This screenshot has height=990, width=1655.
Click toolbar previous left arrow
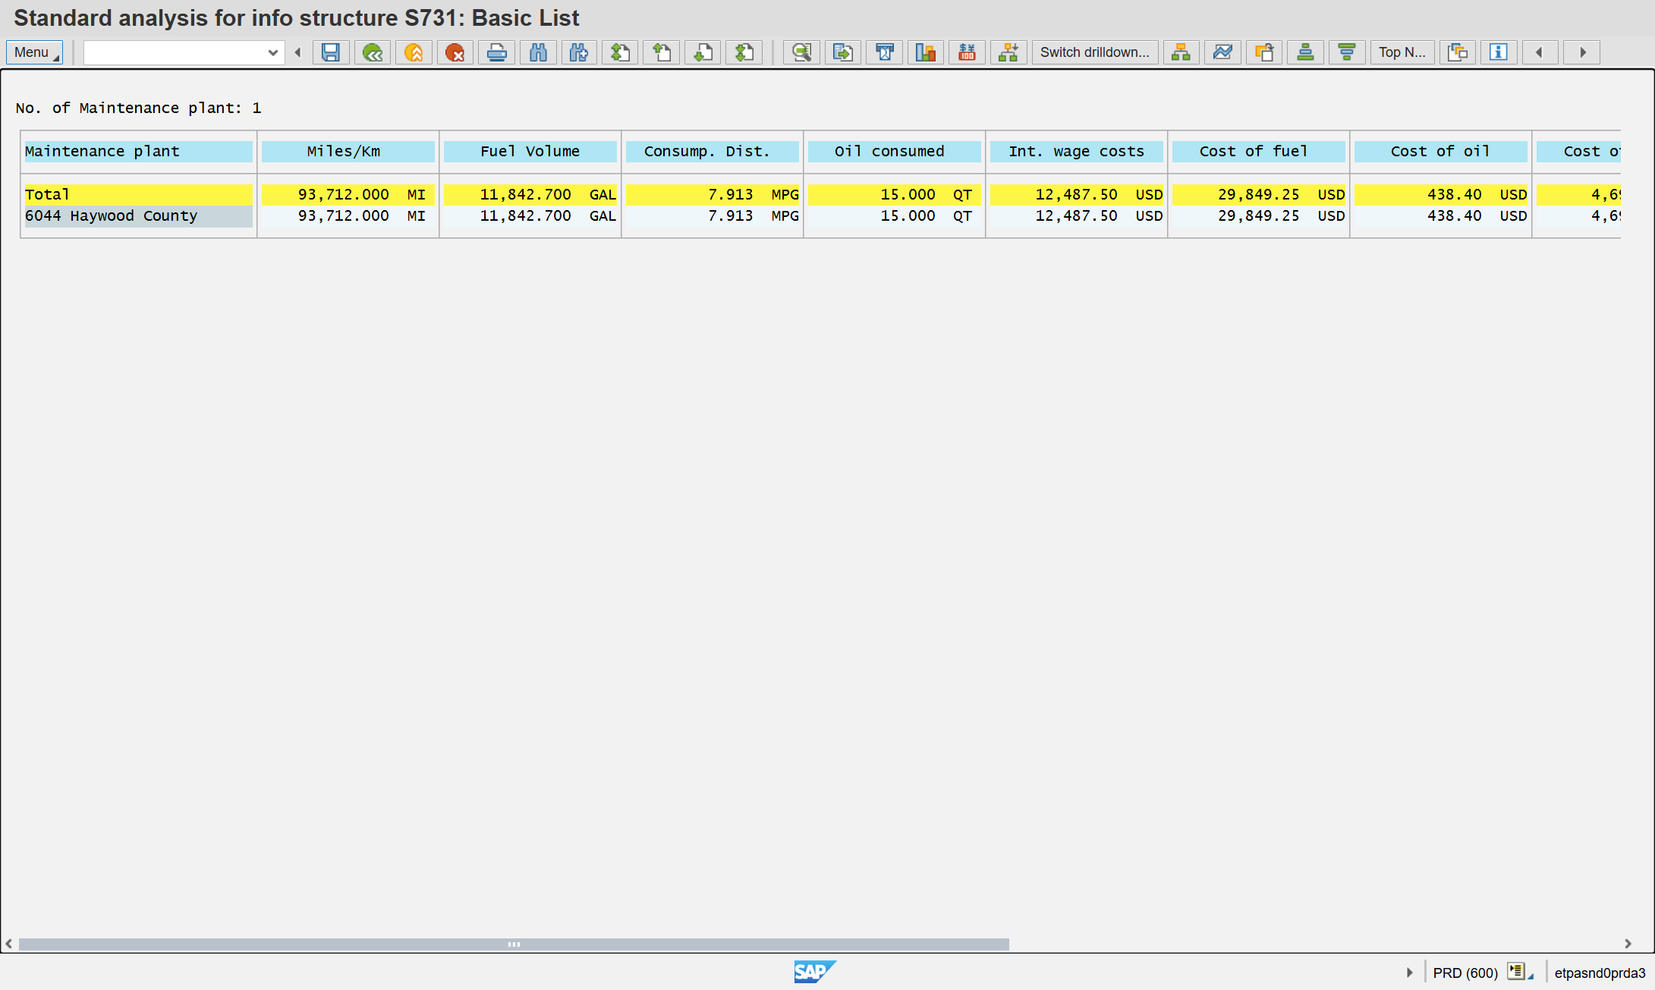[x=1540, y=52]
